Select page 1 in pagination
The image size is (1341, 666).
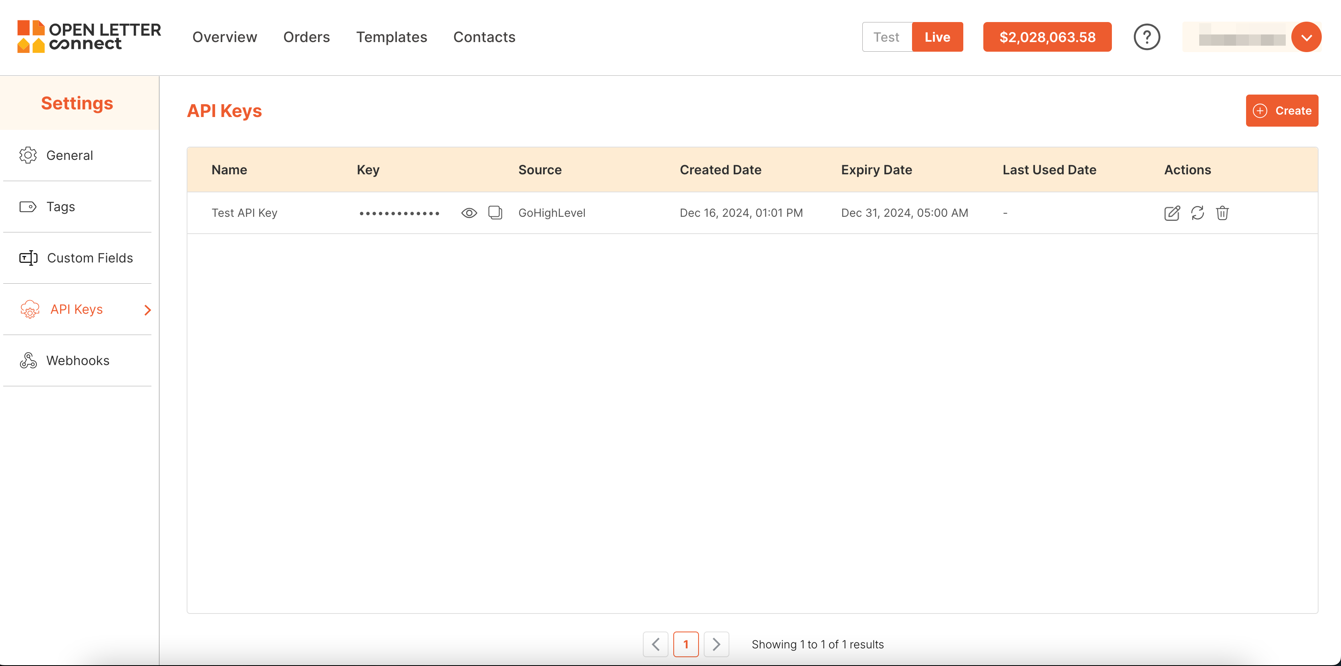686,644
